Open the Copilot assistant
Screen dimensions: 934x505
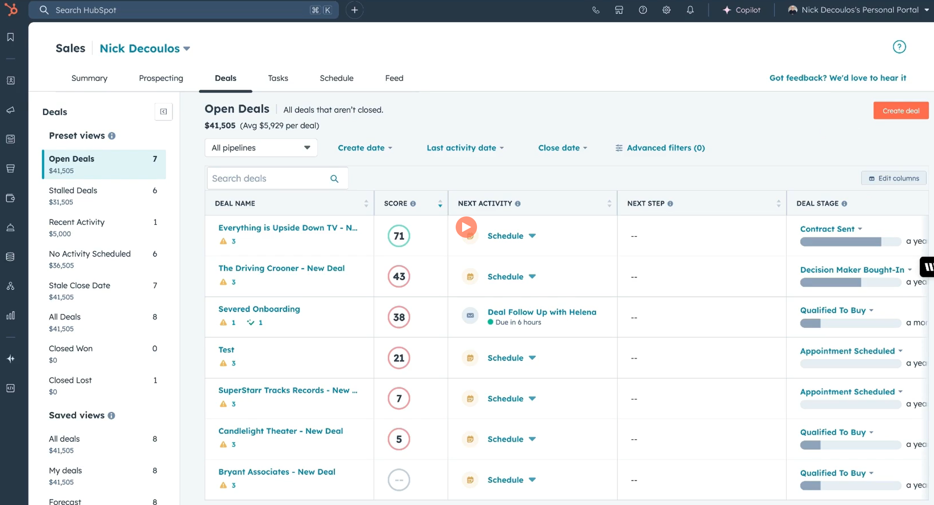[x=742, y=10]
